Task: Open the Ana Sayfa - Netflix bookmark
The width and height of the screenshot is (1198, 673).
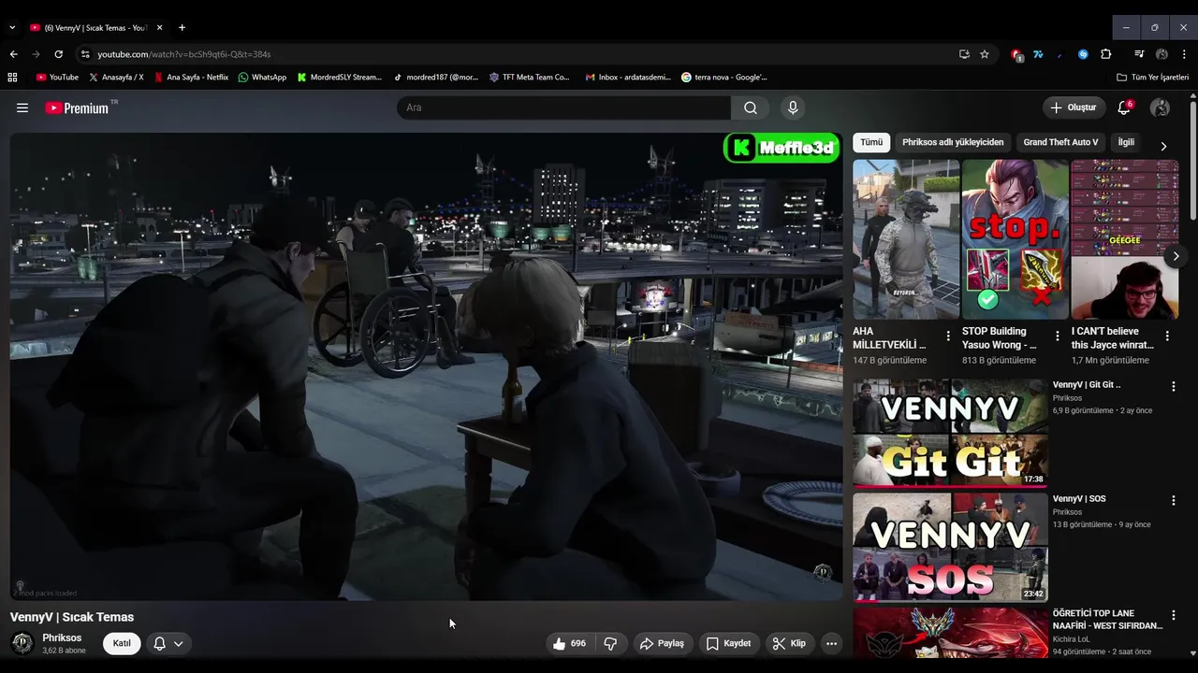Action: coord(191,77)
